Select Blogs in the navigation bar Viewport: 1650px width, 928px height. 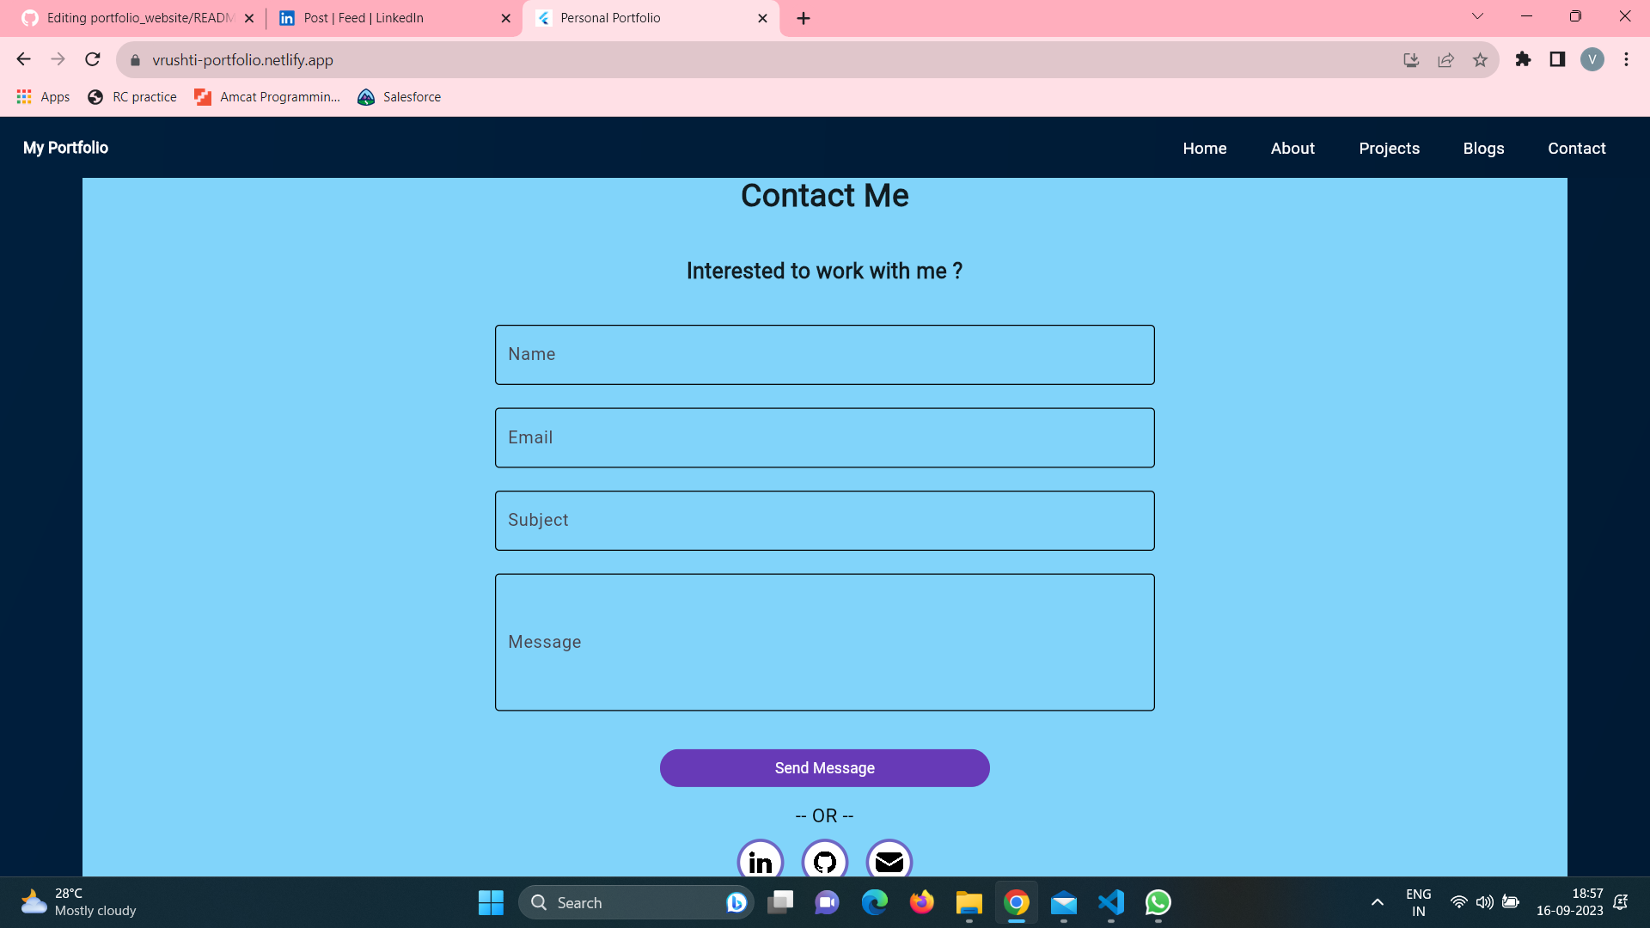pos(1483,148)
